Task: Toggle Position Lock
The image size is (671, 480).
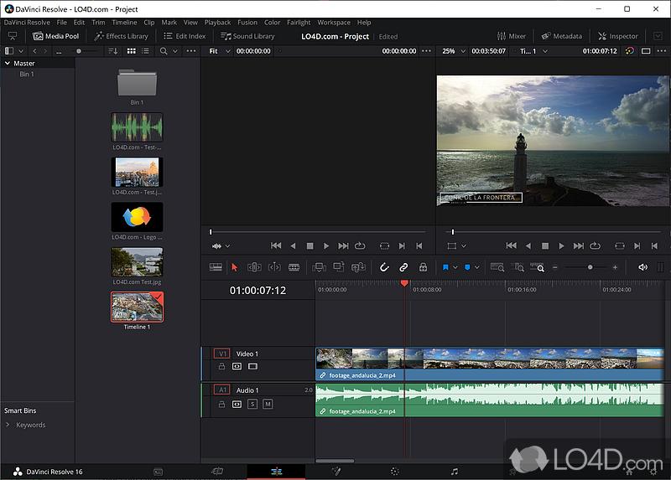Action: 423,267
